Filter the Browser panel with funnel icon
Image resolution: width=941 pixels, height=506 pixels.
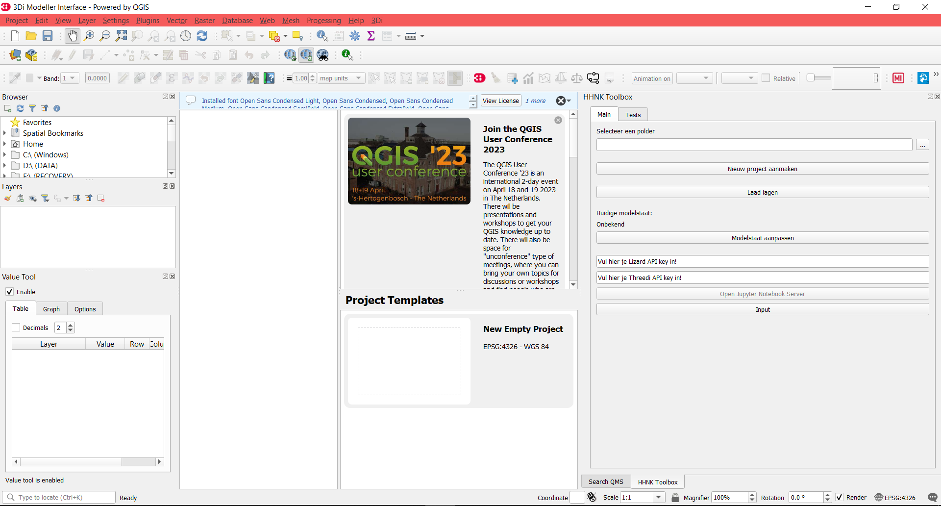(x=32, y=108)
